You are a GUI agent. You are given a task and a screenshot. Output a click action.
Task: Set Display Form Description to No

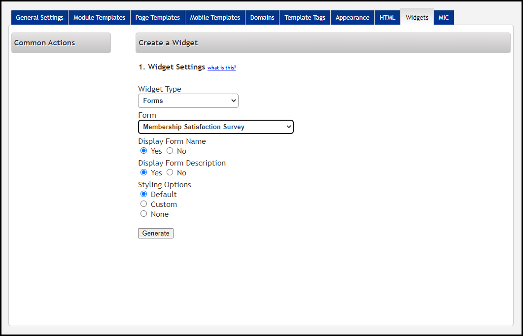pyautogui.click(x=170, y=172)
